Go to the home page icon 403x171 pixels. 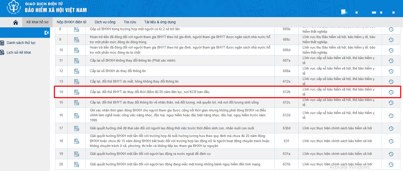click(16, 22)
